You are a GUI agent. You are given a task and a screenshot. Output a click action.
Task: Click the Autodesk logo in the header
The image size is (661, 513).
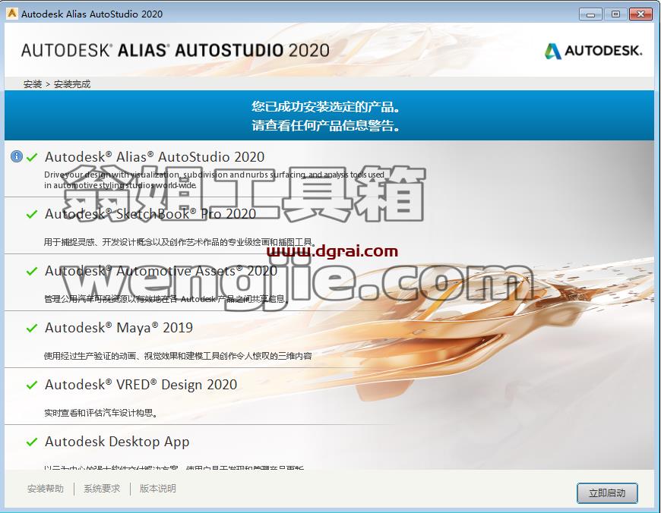click(x=593, y=51)
